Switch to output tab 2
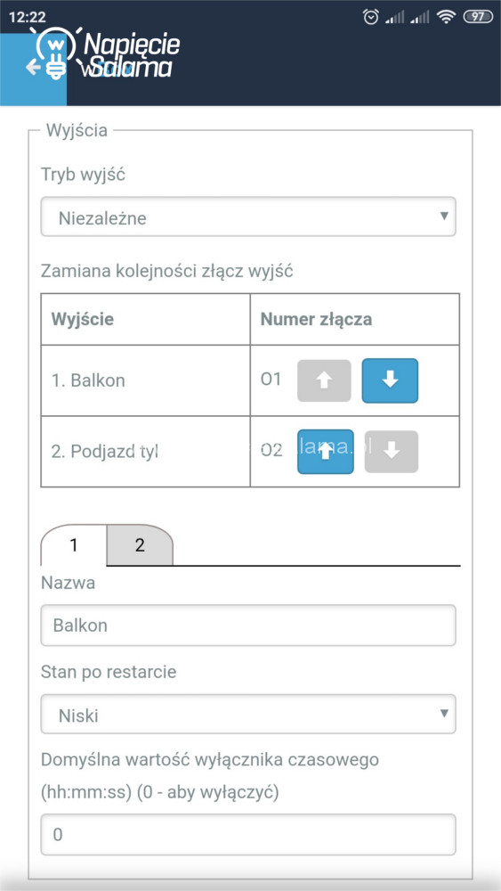 point(140,545)
